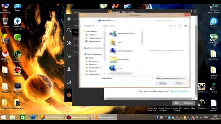
Task: Select Изображения folder in the navigation tree
Action: [x=95, y=68]
